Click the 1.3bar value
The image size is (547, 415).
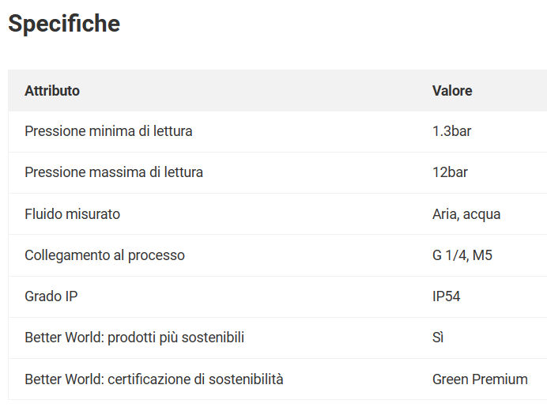point(452,131)
